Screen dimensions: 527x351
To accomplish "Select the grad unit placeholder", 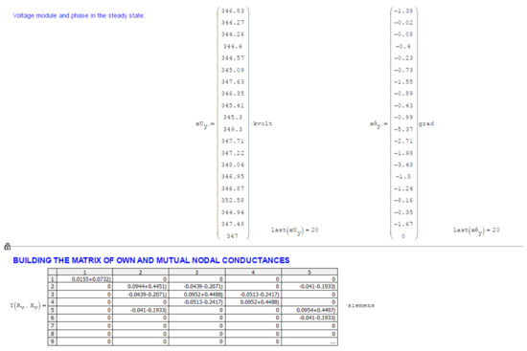I will click(425, 123).
